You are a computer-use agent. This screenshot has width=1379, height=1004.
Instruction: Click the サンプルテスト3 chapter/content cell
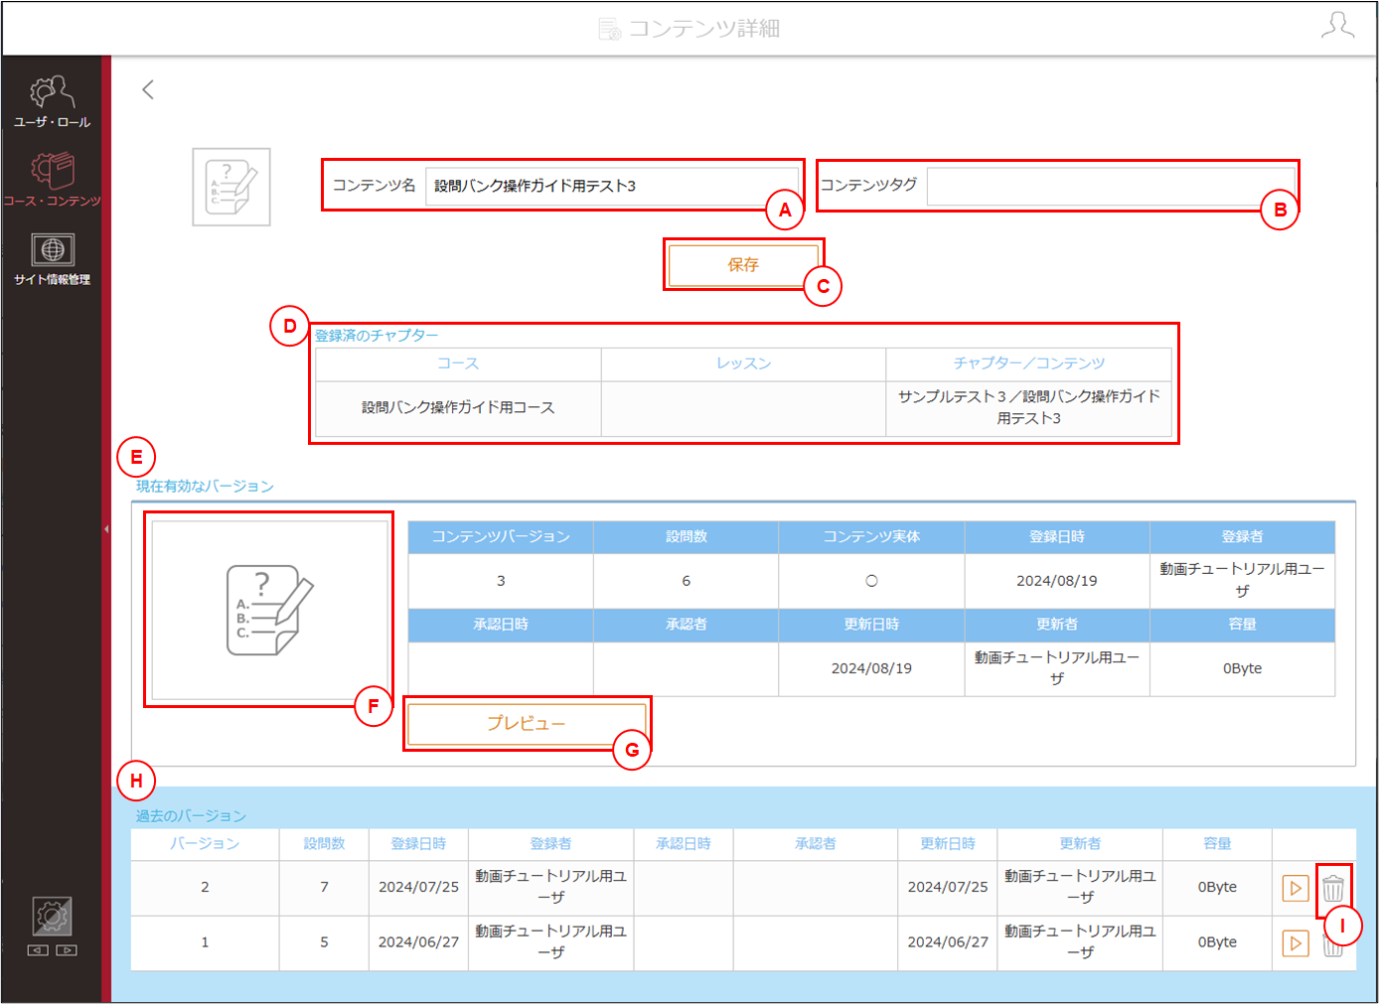point(1029,408)
